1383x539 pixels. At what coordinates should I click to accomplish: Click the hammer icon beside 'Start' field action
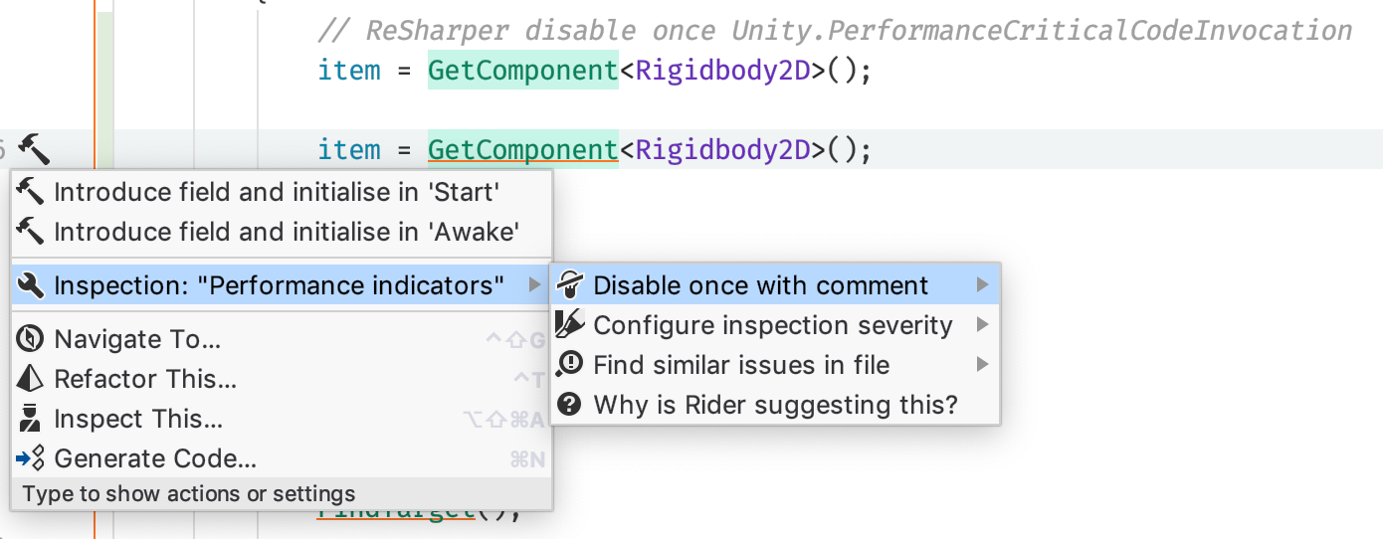tap(31, 191)
